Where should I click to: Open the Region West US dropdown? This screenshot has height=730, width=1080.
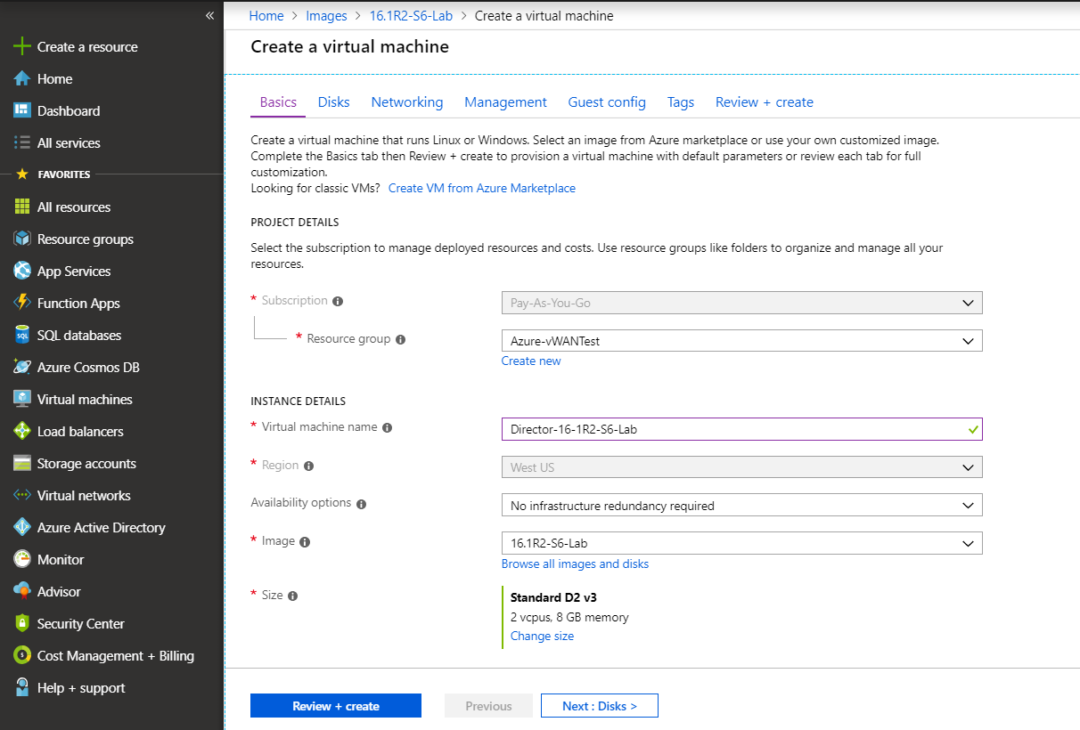(741, 467)
